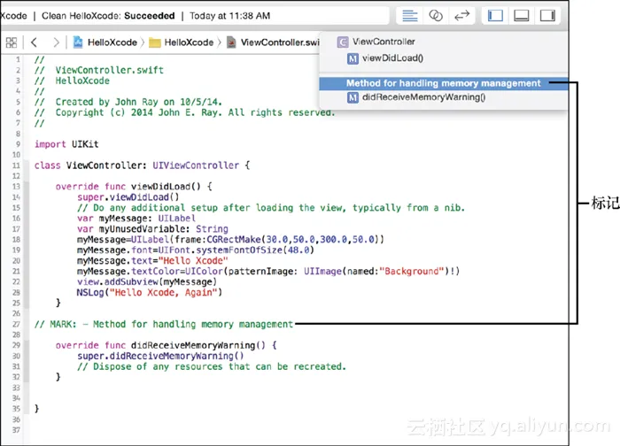Viewport: 620px width, 446px height.
Task: Switch to the Assistant editor
Action: (x=436, y=16)
